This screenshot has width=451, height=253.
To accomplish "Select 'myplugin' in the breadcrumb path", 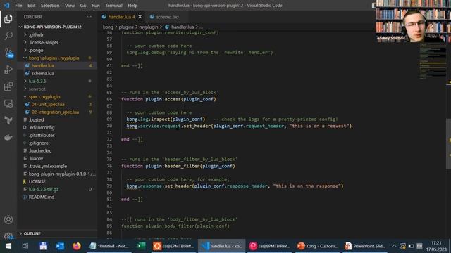I will click(149, 27).
